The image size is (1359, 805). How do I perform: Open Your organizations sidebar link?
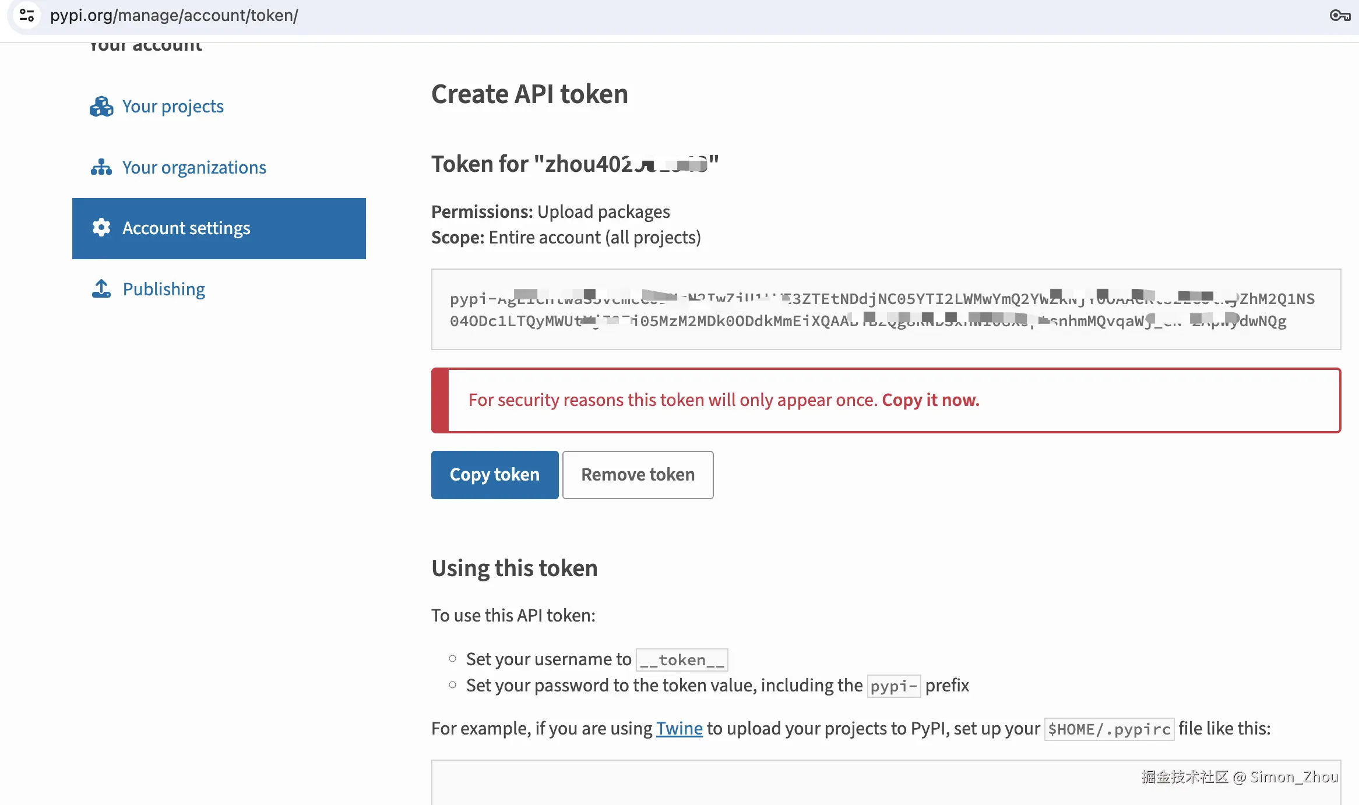pyautogui.click(x=194, y=168)
